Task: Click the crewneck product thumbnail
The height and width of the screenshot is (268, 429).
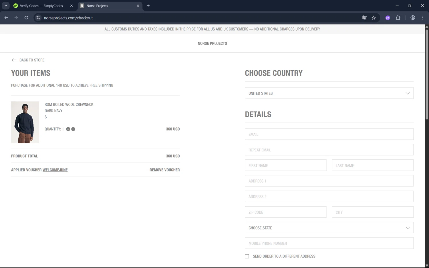Action: click(25, 122)
